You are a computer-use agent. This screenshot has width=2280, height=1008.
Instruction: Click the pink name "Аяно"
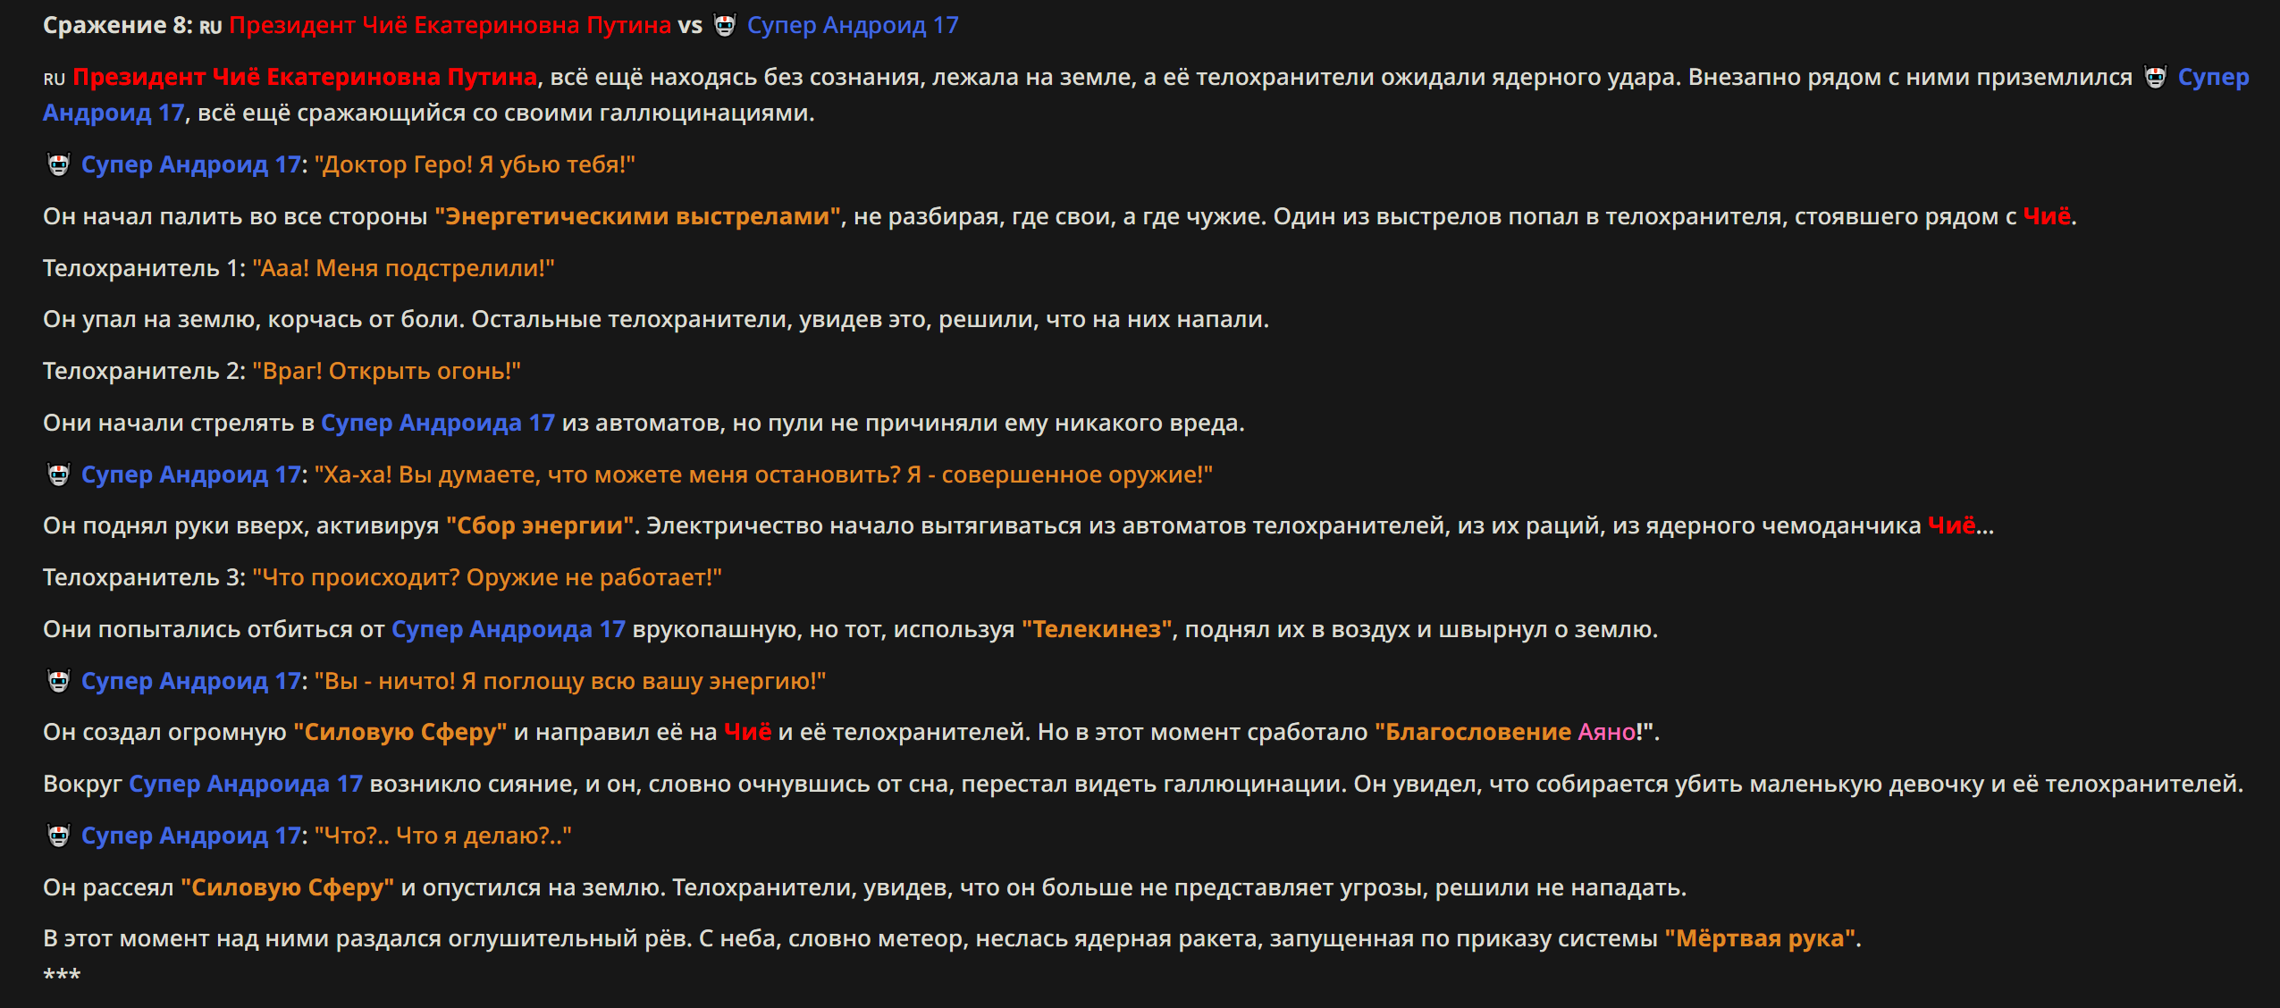(1607, 732)
